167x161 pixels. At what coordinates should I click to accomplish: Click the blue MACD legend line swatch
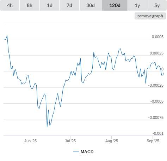[76, 152]
